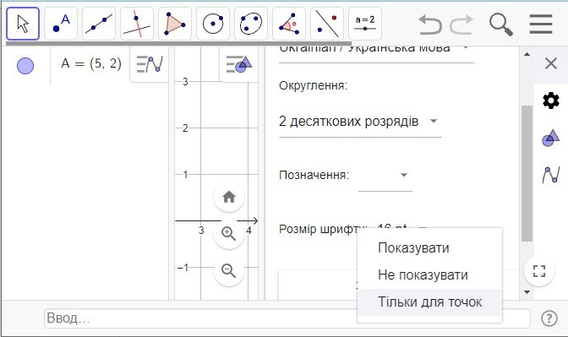Open the graphics settings tab
This screenshot has height=337, width=568.
(x=551, y=138)
